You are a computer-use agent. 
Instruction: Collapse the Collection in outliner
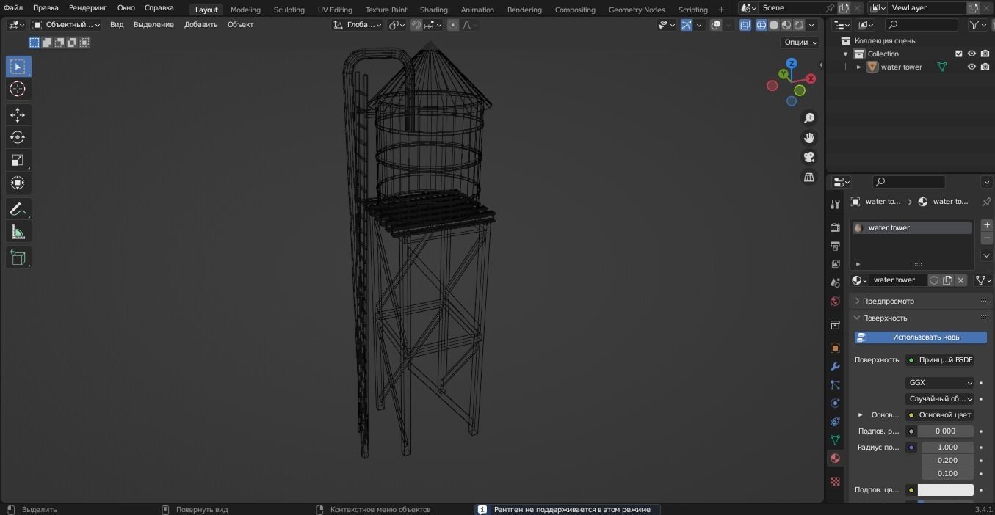click(845, 54)
